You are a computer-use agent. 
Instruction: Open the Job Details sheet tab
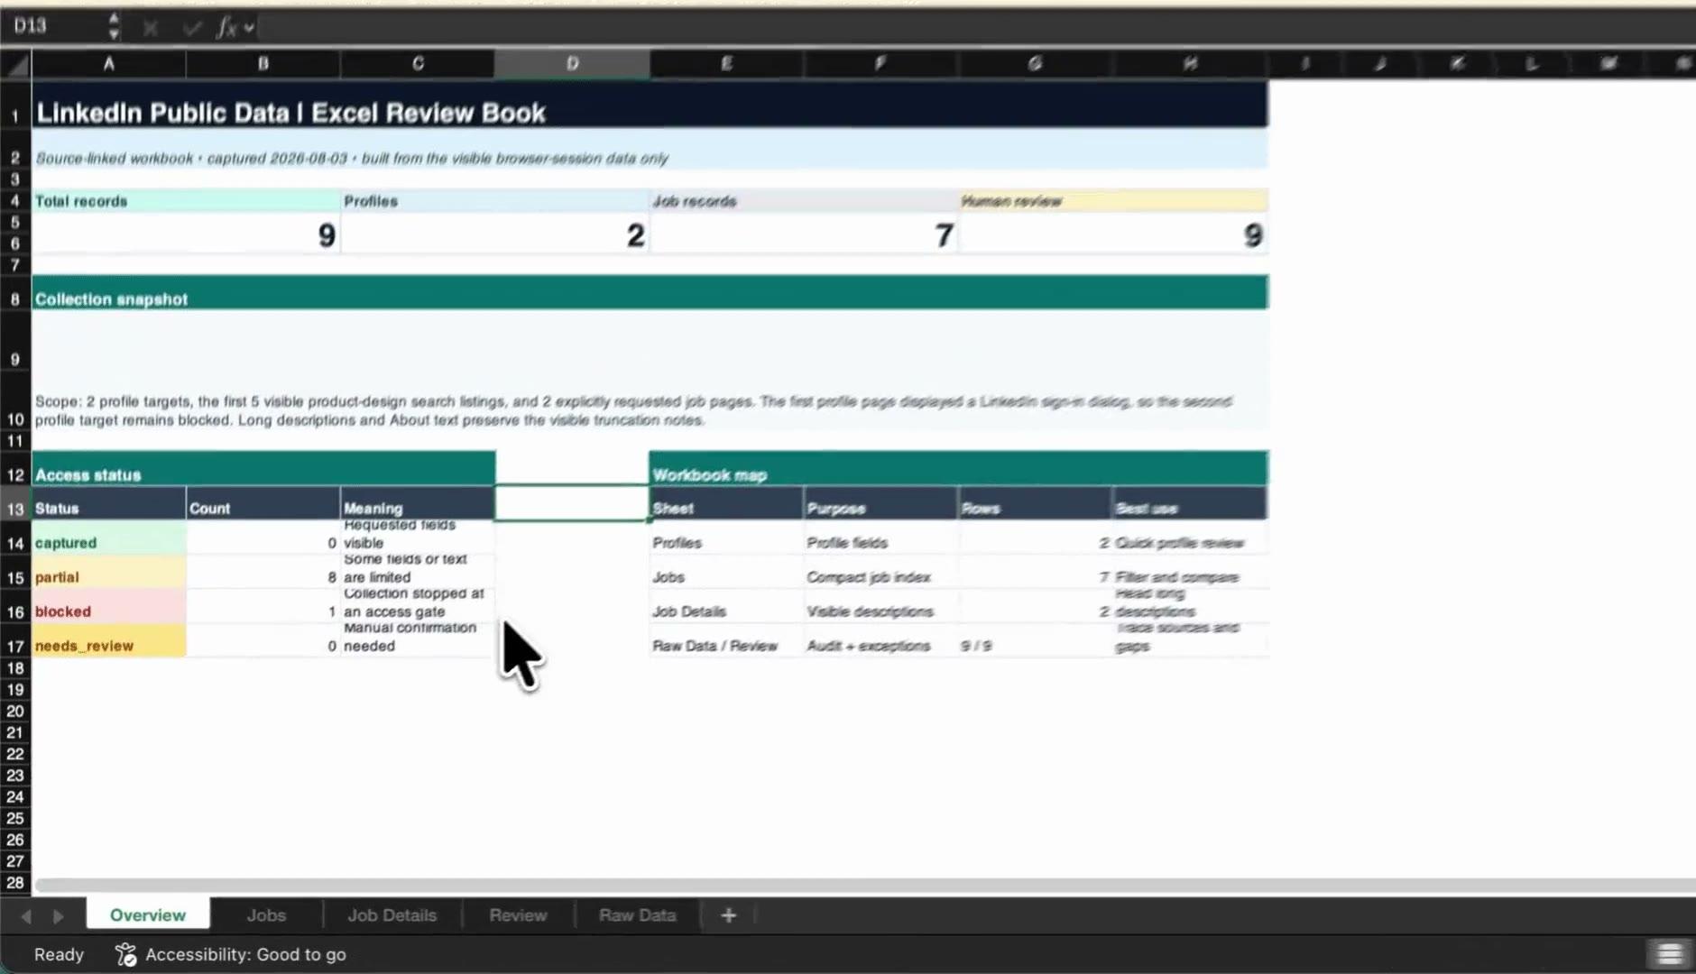pos(392,914)
